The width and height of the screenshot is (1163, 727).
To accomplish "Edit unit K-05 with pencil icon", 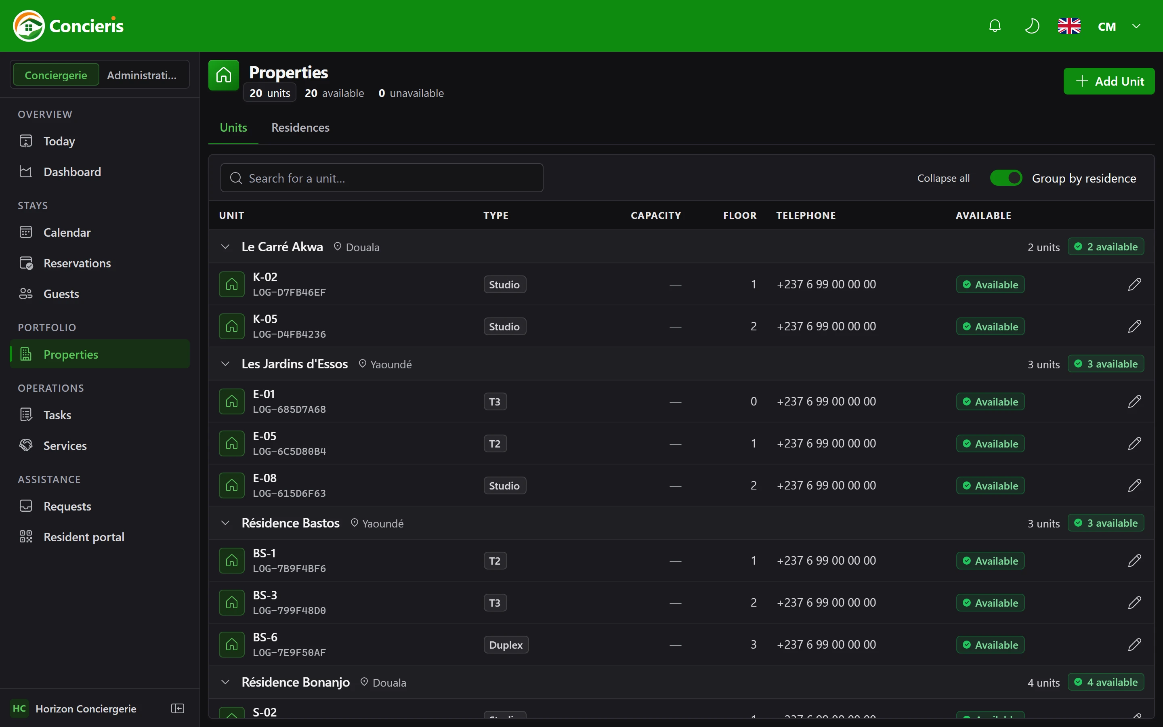I will tap(1134, 326).
